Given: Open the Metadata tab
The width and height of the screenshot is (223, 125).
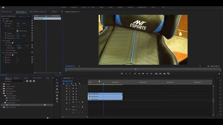Looking at the screenshot, I should 54,12.
